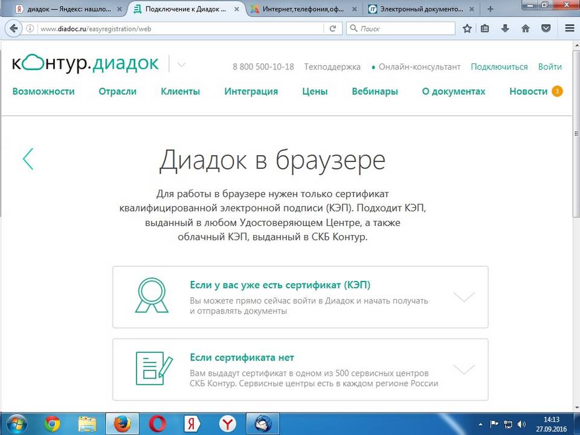The image size is (580, 435).
Task: Reload the page with refresh icon
Action: point(332,28)
